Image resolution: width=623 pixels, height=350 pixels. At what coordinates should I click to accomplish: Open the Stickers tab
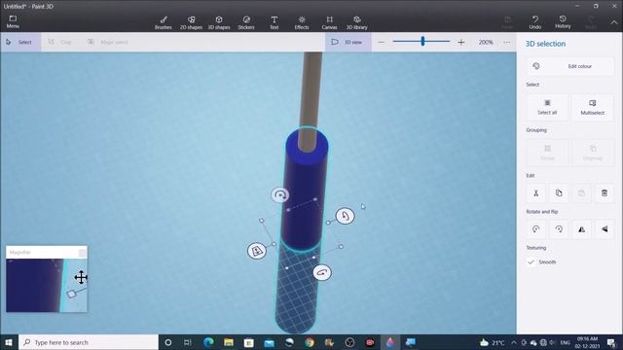(246, 22)
